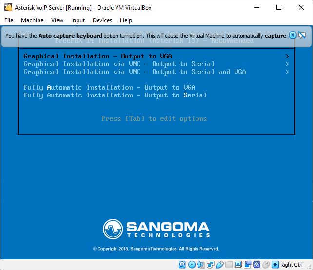The image size is (313, 270).
Task: Click the keyboard capture arrow indicator icon
Action: tap(275, 265)
